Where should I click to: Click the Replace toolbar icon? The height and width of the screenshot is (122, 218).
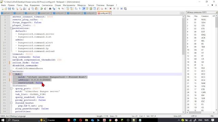pos(54,9)
